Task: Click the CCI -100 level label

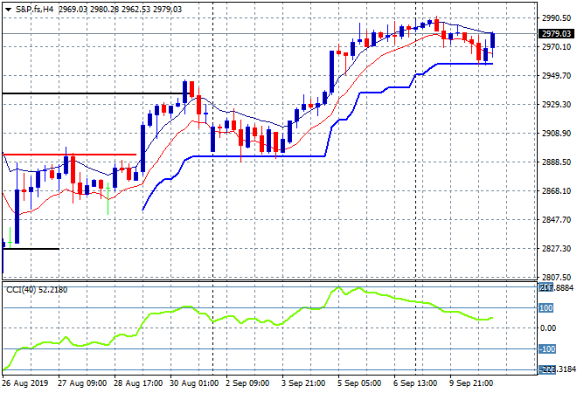Action: pos(547,348)
